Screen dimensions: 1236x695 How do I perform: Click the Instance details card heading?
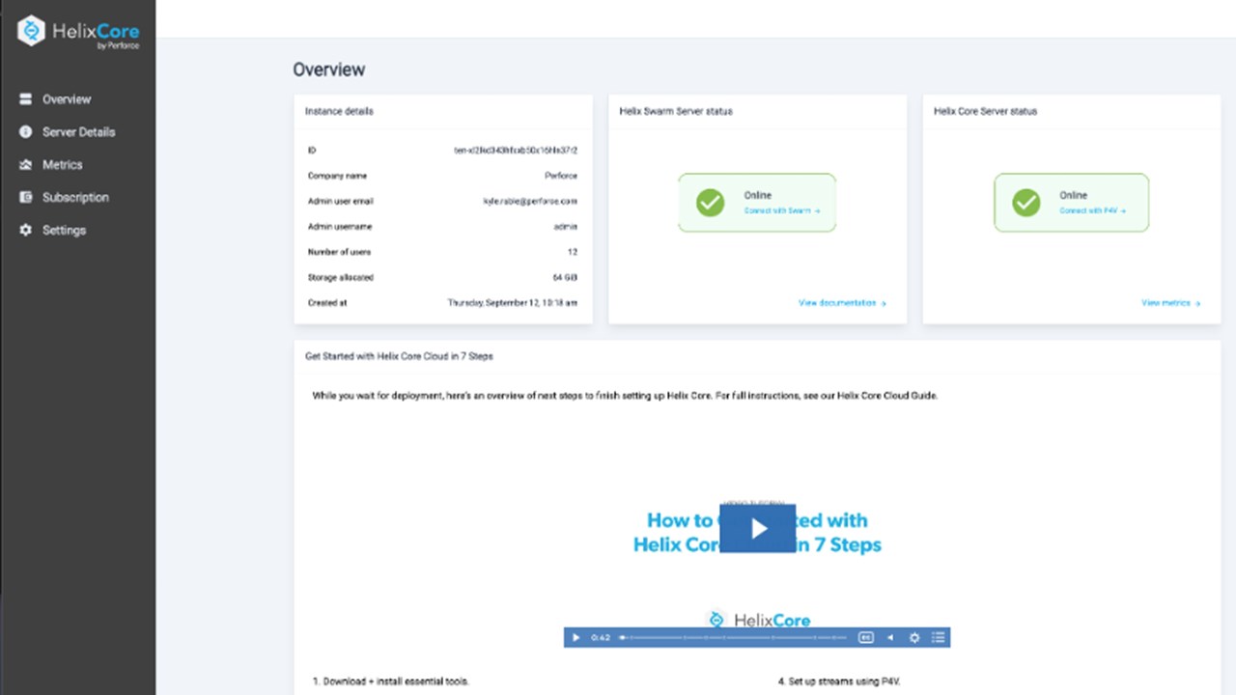pos(339,111)
